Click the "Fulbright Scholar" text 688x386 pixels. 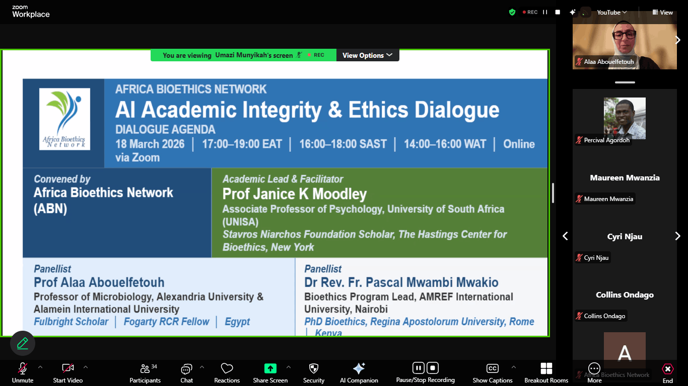coord(71,322)
